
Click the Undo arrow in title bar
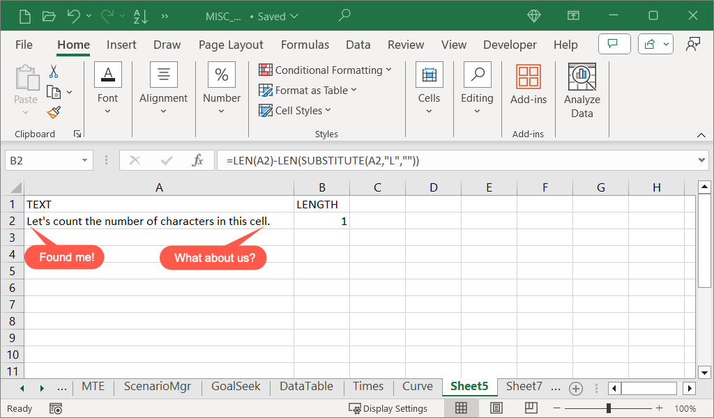[x=74, y=16]
